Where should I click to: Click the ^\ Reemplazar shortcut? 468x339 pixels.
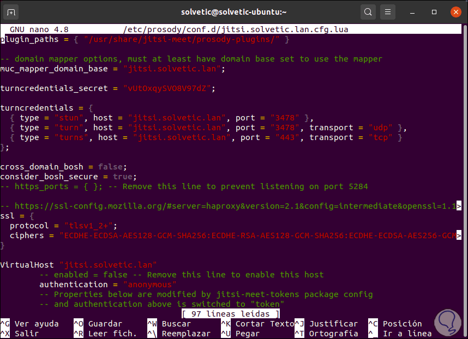tap(179, 334)
